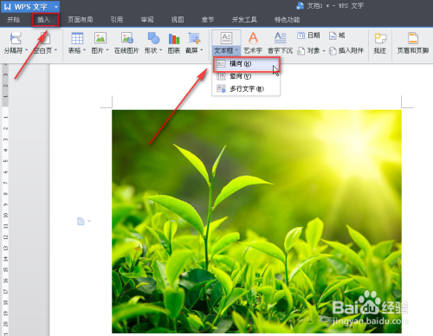Expand the 表格 dropdown arrow
The width and height of the screenshot is (433, 336).
click(x=85, y=50)
